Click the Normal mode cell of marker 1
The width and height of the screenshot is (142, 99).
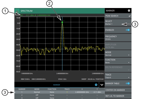tap(37, 92)
